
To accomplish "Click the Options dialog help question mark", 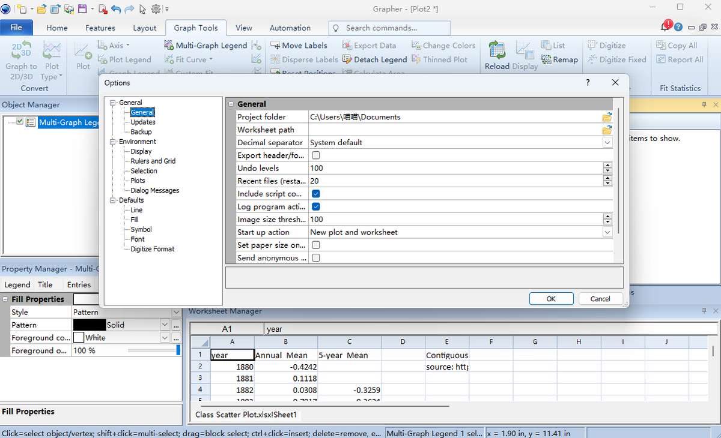I will pyautogui.click(x=588, y=82).
